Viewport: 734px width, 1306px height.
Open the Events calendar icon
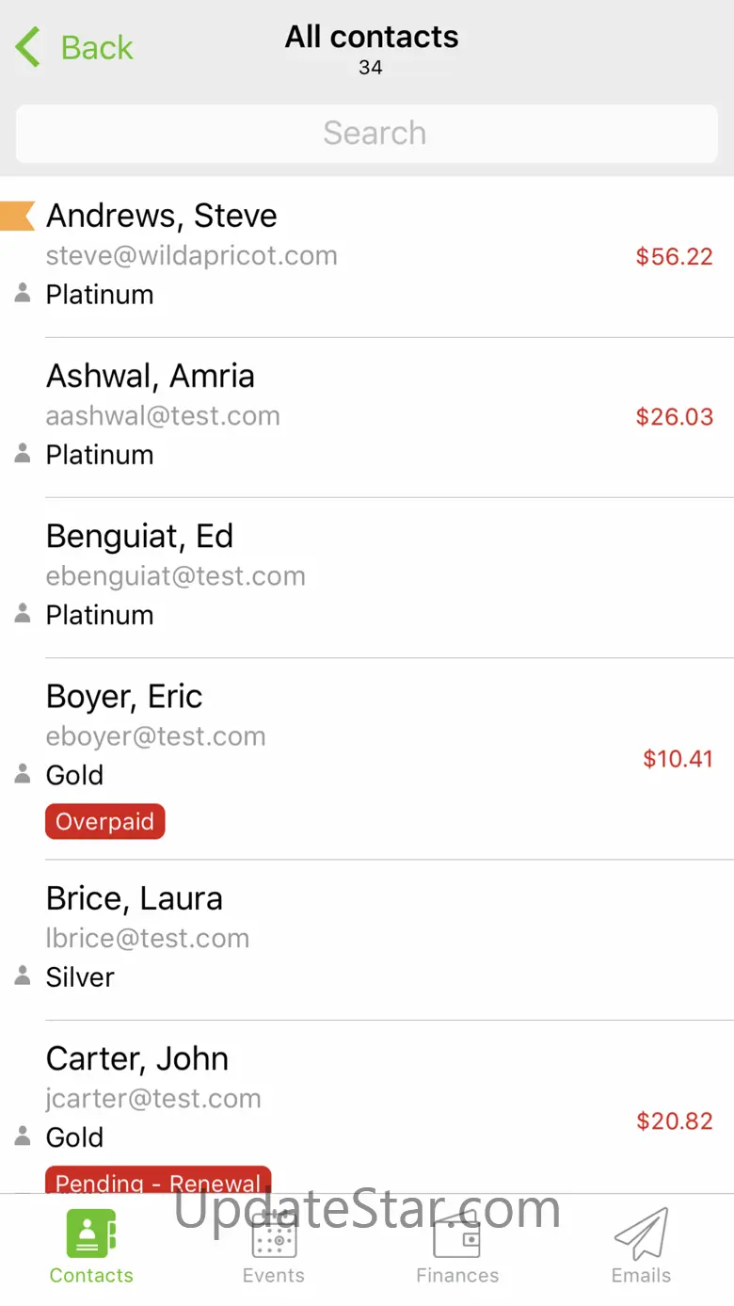[274, 1233]
